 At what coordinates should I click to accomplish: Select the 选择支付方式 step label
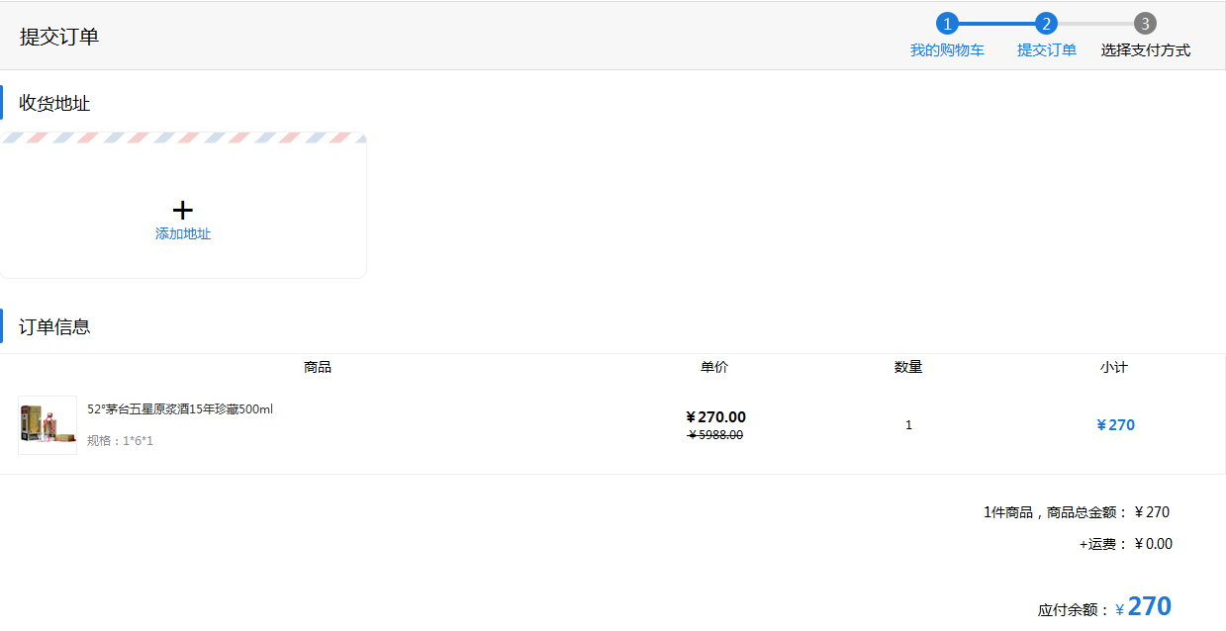[x=1145, y=50]
